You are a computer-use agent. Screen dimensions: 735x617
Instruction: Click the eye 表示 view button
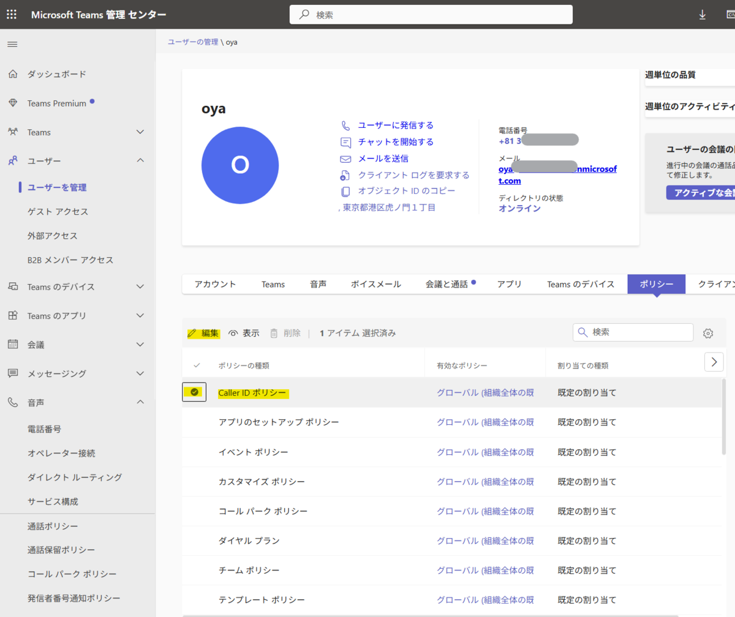244,333
